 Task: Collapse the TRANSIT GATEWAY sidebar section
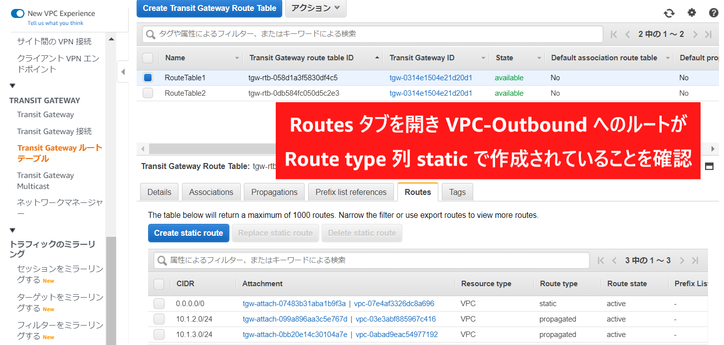click(x=12, y=86)
